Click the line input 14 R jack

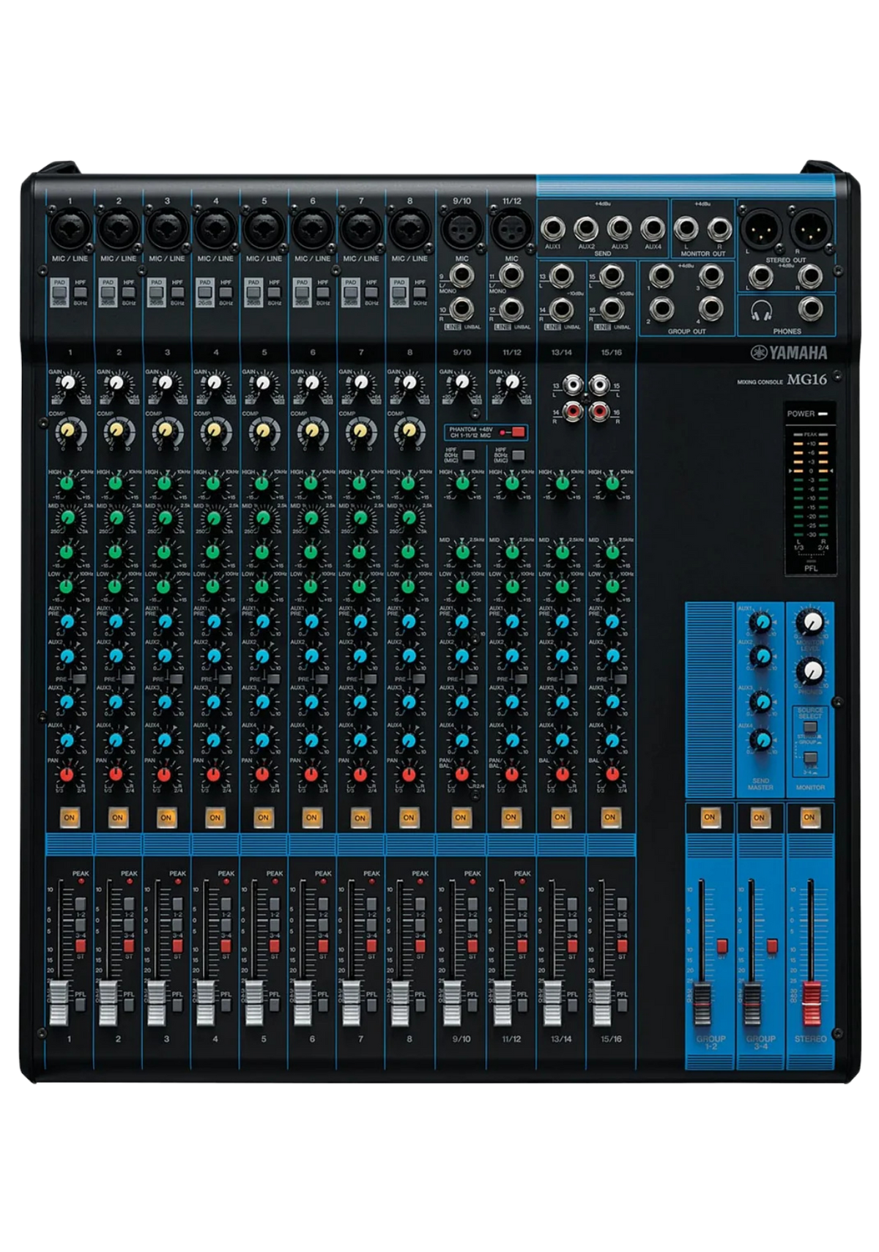tap(561, 308)
